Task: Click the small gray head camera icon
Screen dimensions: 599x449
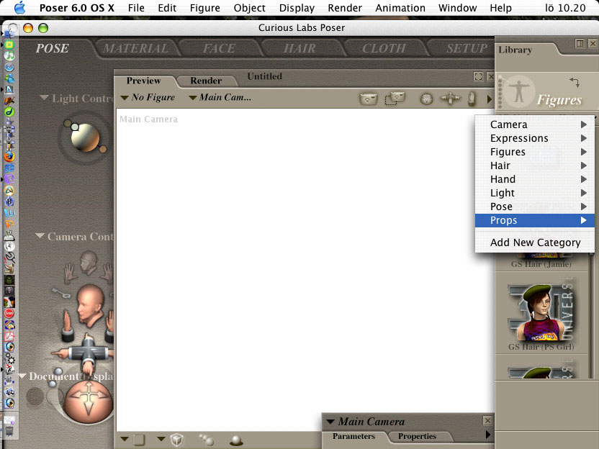Action: (89, 263)
